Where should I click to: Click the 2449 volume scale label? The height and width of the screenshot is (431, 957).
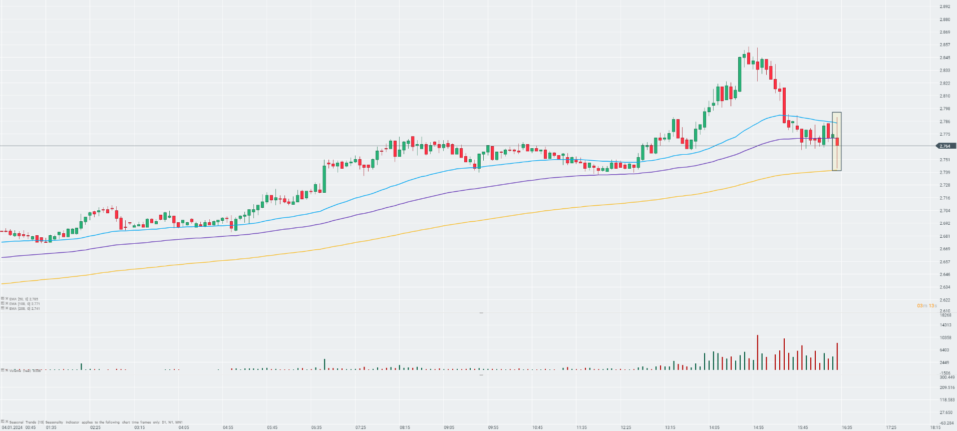click(x=945, y=363)
